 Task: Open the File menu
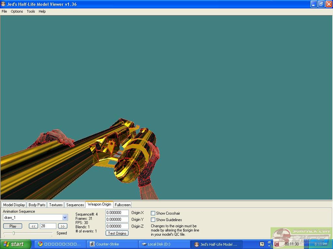(4, 11)
